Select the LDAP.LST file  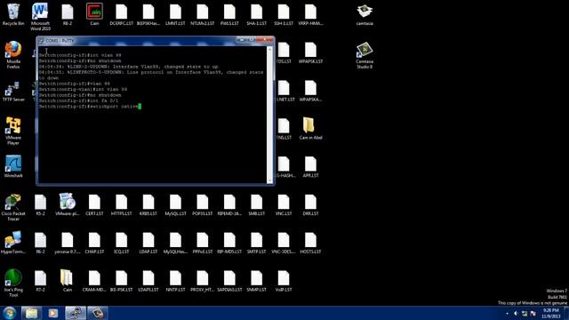148,243
